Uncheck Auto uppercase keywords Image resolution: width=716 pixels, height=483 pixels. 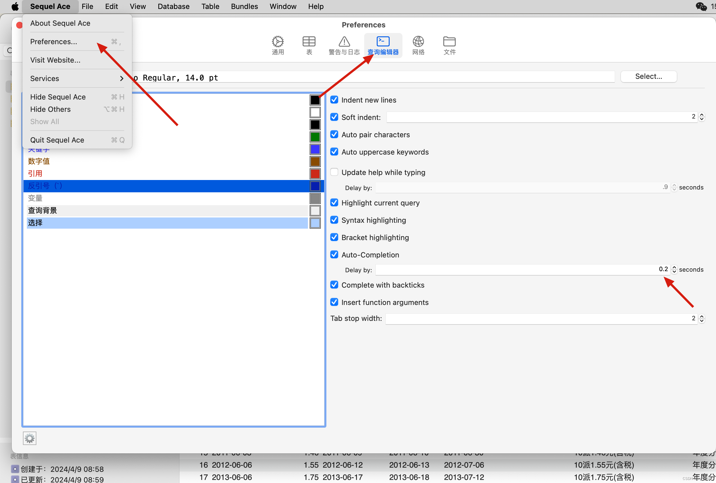pos(334,152)
